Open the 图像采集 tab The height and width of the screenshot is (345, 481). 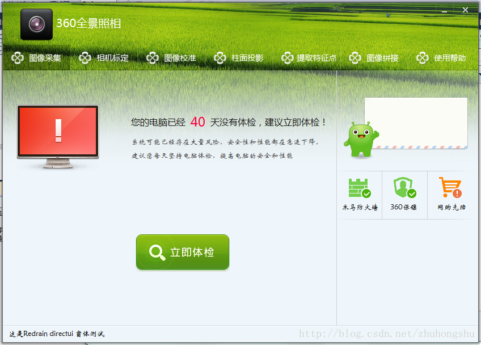[36, 58]
